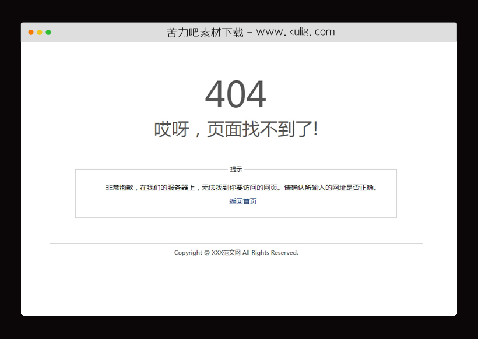The height and width of the screenshot is (339, 478).
Task: Click the Copyright notice text
Action: pyautogui.click(x=236, y=252)
